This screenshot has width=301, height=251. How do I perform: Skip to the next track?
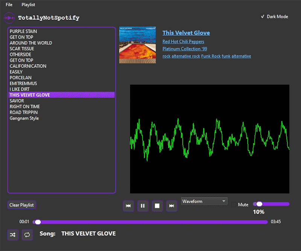coord(172,206)
